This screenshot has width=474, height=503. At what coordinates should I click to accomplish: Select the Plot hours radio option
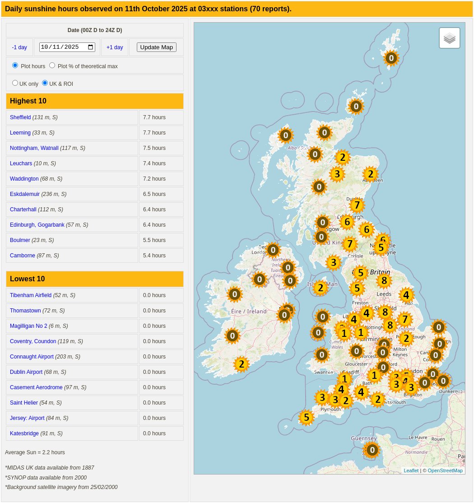click(15, 65)
